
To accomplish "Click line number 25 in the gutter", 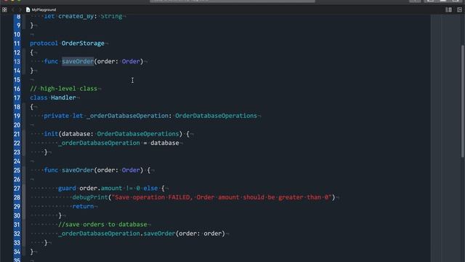I will (x=17, y=170).
